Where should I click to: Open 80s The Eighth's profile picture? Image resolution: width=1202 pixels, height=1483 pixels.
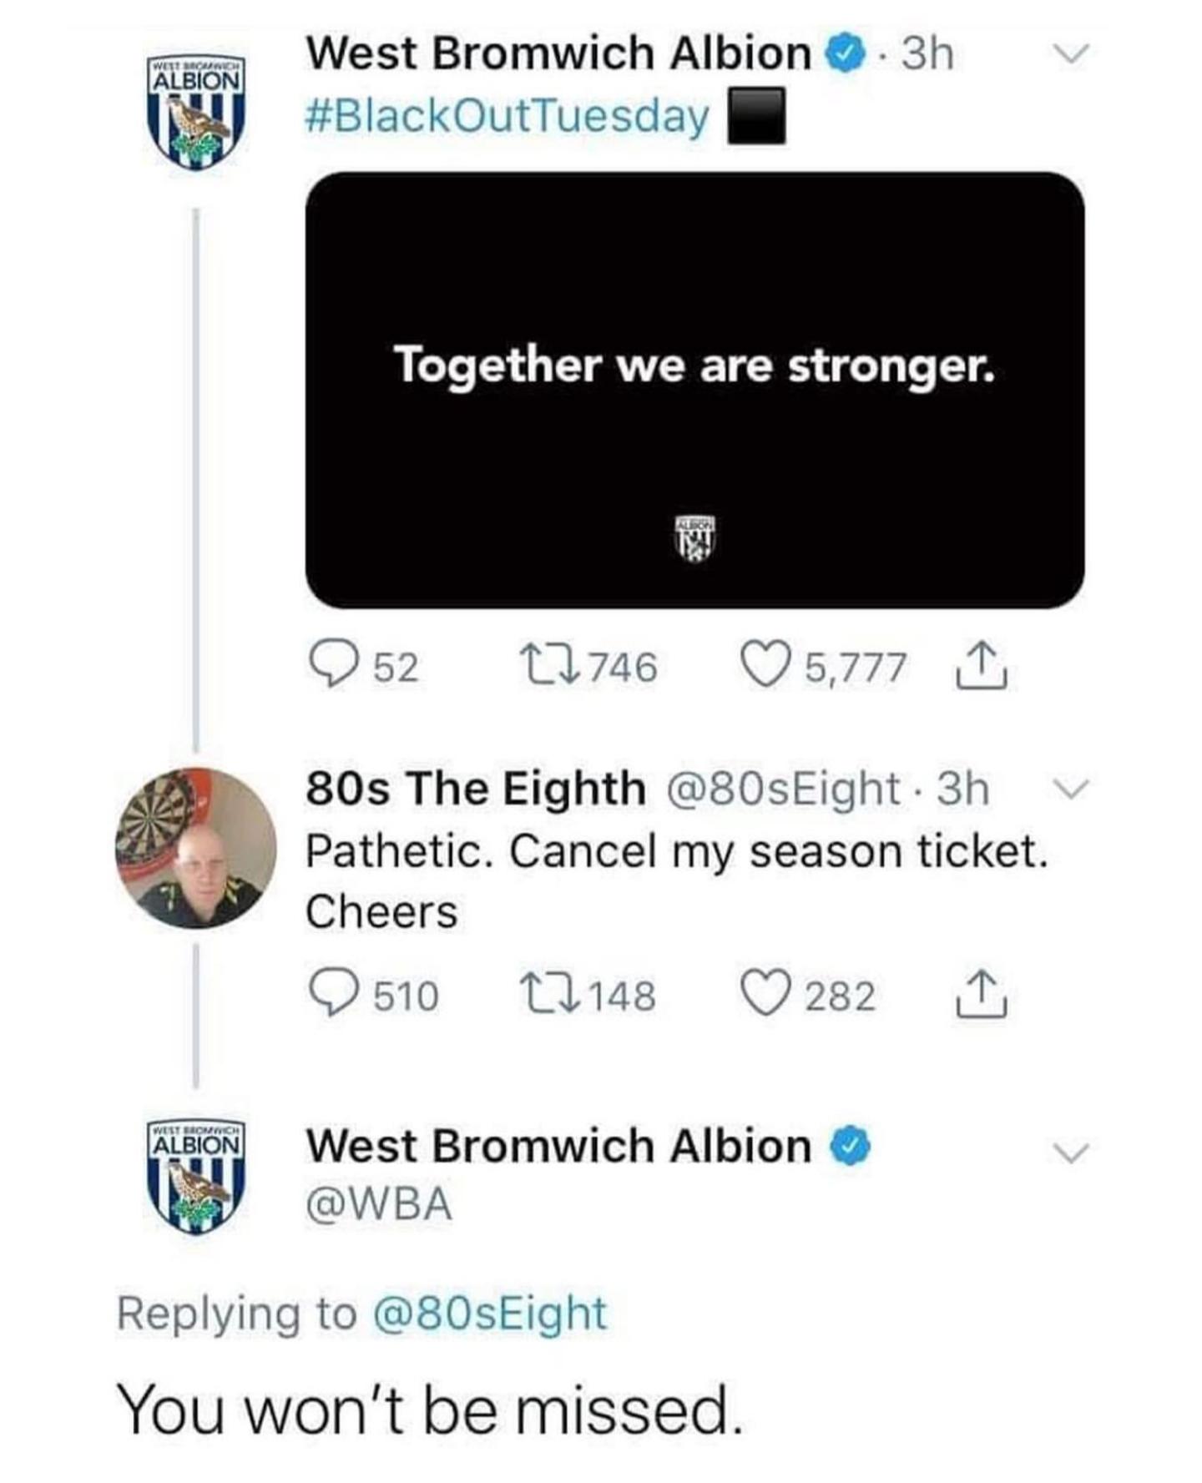pos(194,860)
